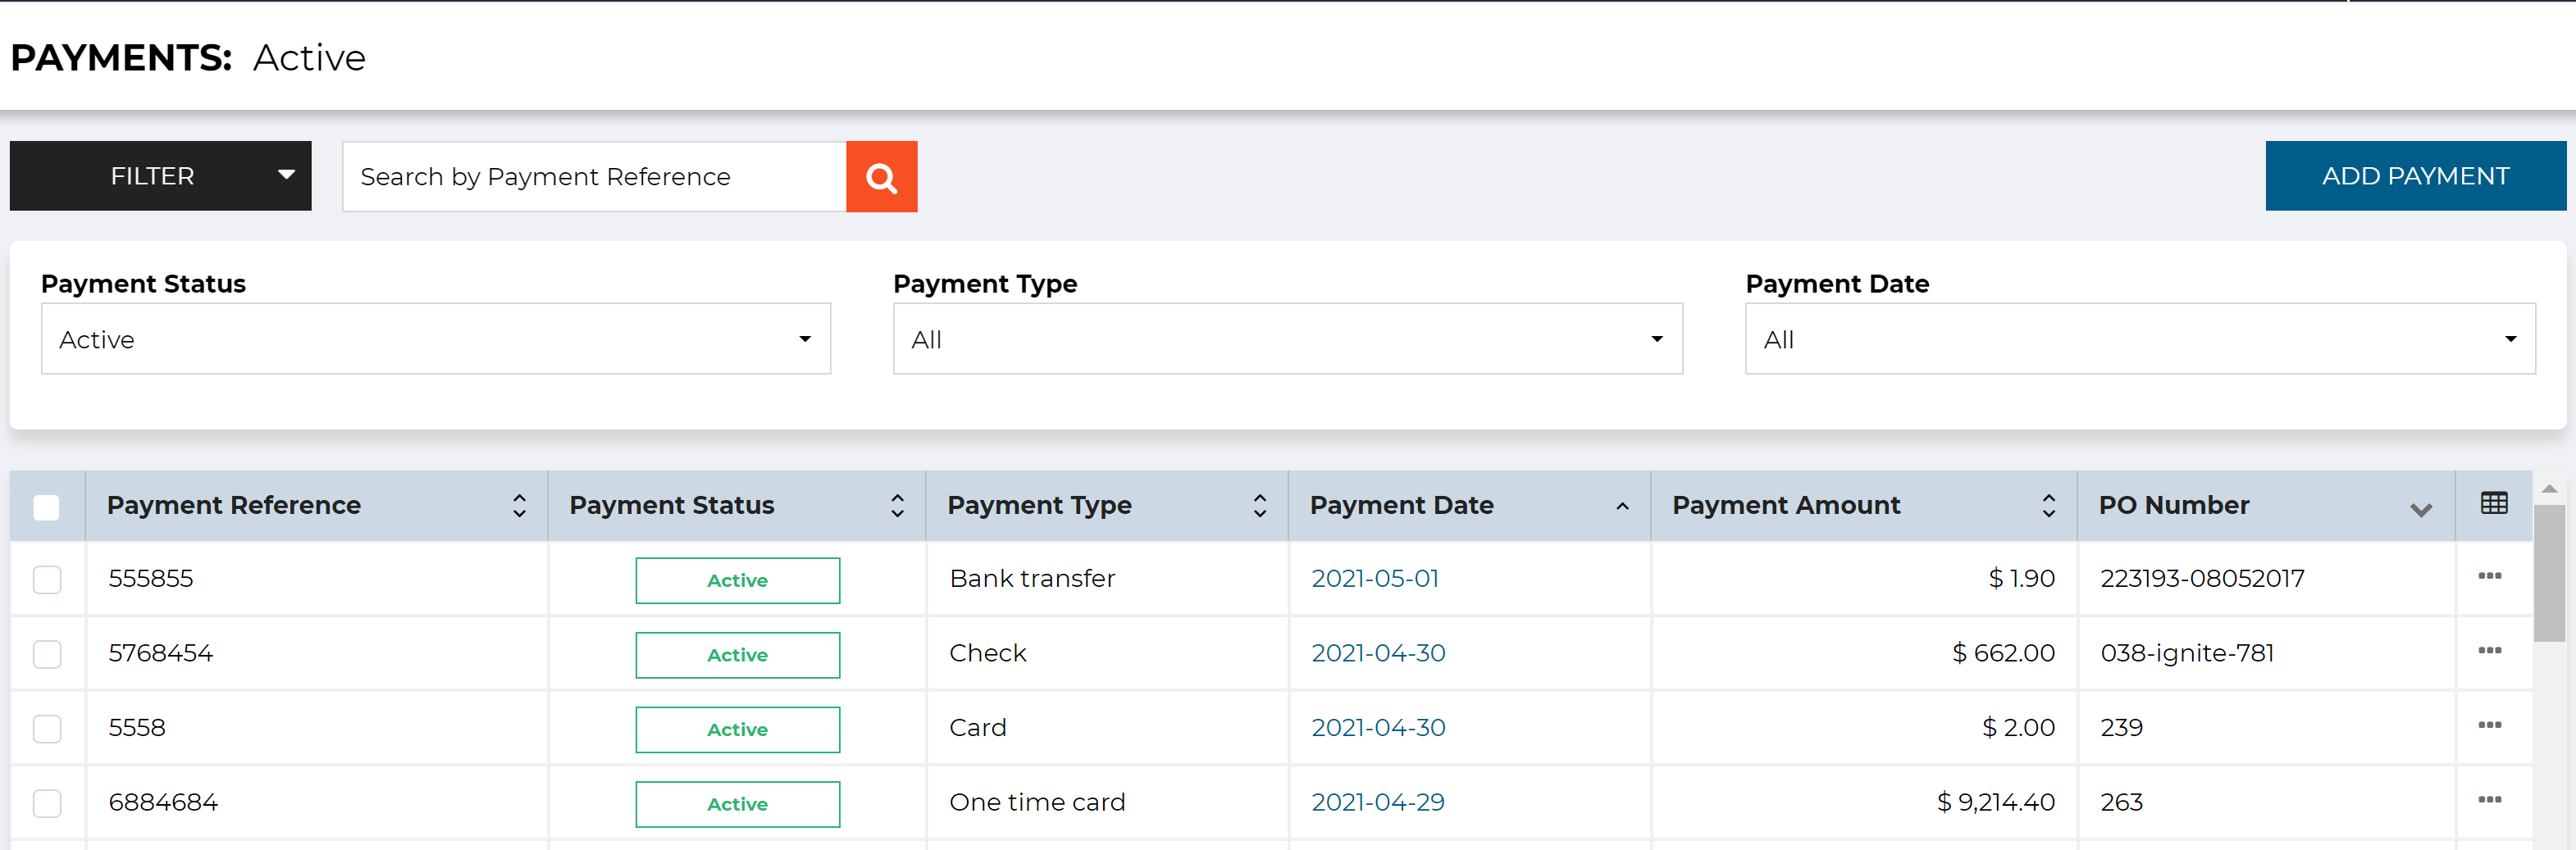The width and height of the screenshot is (2576, 850).
Task: Click the scrollbar up arrow
Action: pyautogui.click(x=2549, y=489)
